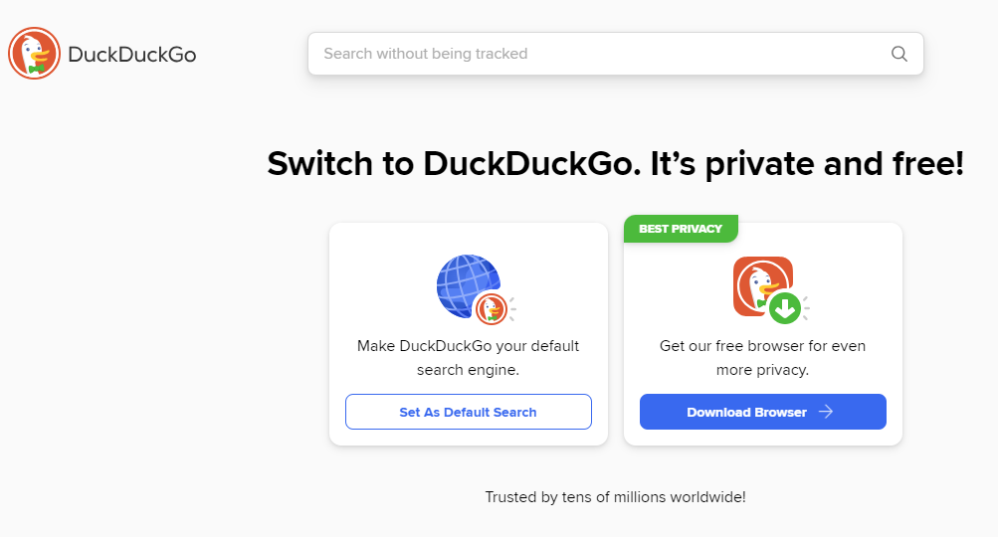Click 'Trusted by tens of millions worldwide!' text
Image resolution: width=998 pixels, height=537 pixels.
(616, 497)
